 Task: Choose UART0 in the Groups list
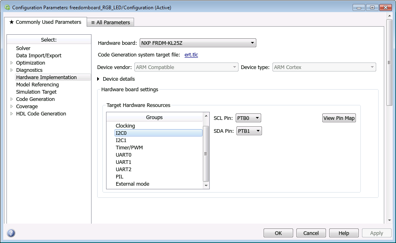(x=123, y=155)
